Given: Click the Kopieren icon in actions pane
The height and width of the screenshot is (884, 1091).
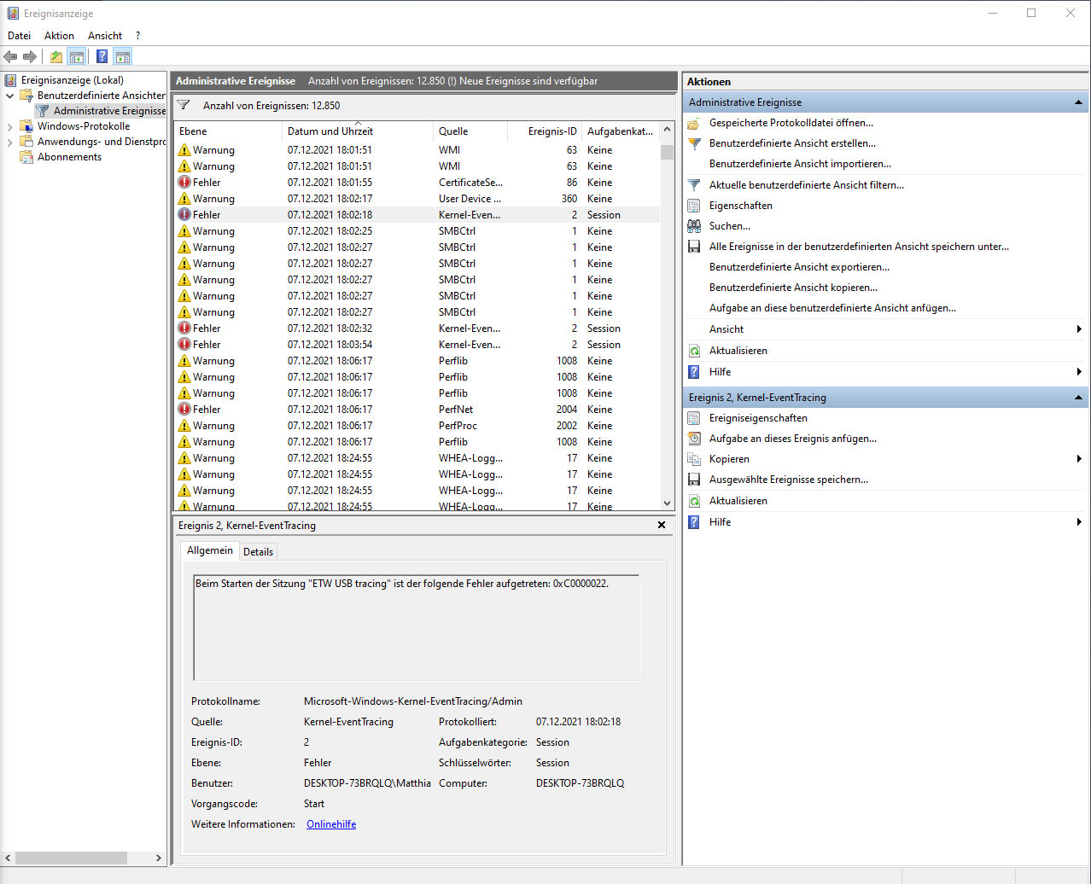Looking at the screenshot, I should tap(694, 459).
